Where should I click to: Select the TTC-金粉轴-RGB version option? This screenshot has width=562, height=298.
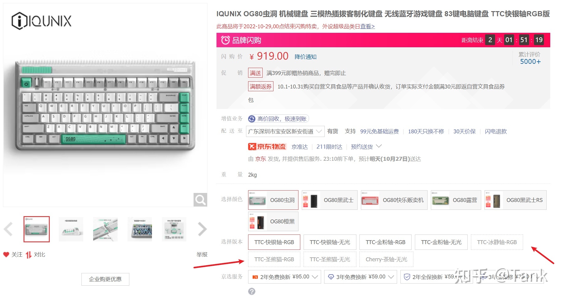pyautogui.click(x=385, y=242)
